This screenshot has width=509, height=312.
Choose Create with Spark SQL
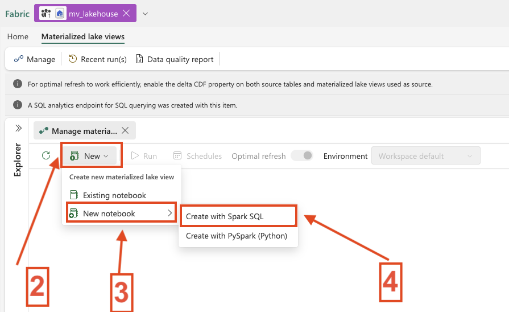click(x=225, y=216)
